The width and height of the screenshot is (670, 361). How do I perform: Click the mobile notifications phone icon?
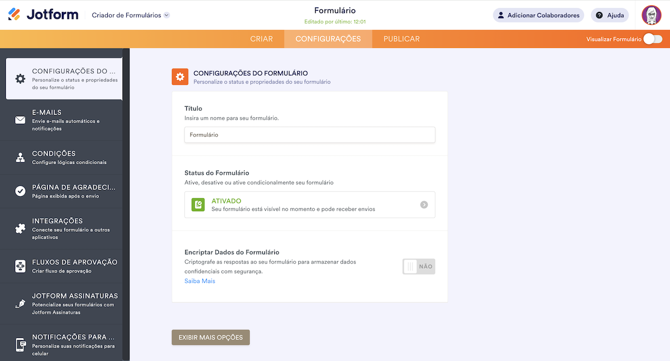(20, 345)
